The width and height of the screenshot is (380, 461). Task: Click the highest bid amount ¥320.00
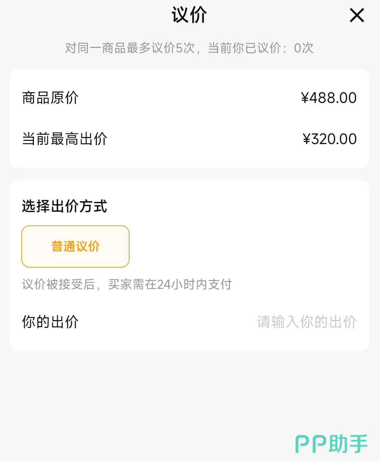point(330,139)
